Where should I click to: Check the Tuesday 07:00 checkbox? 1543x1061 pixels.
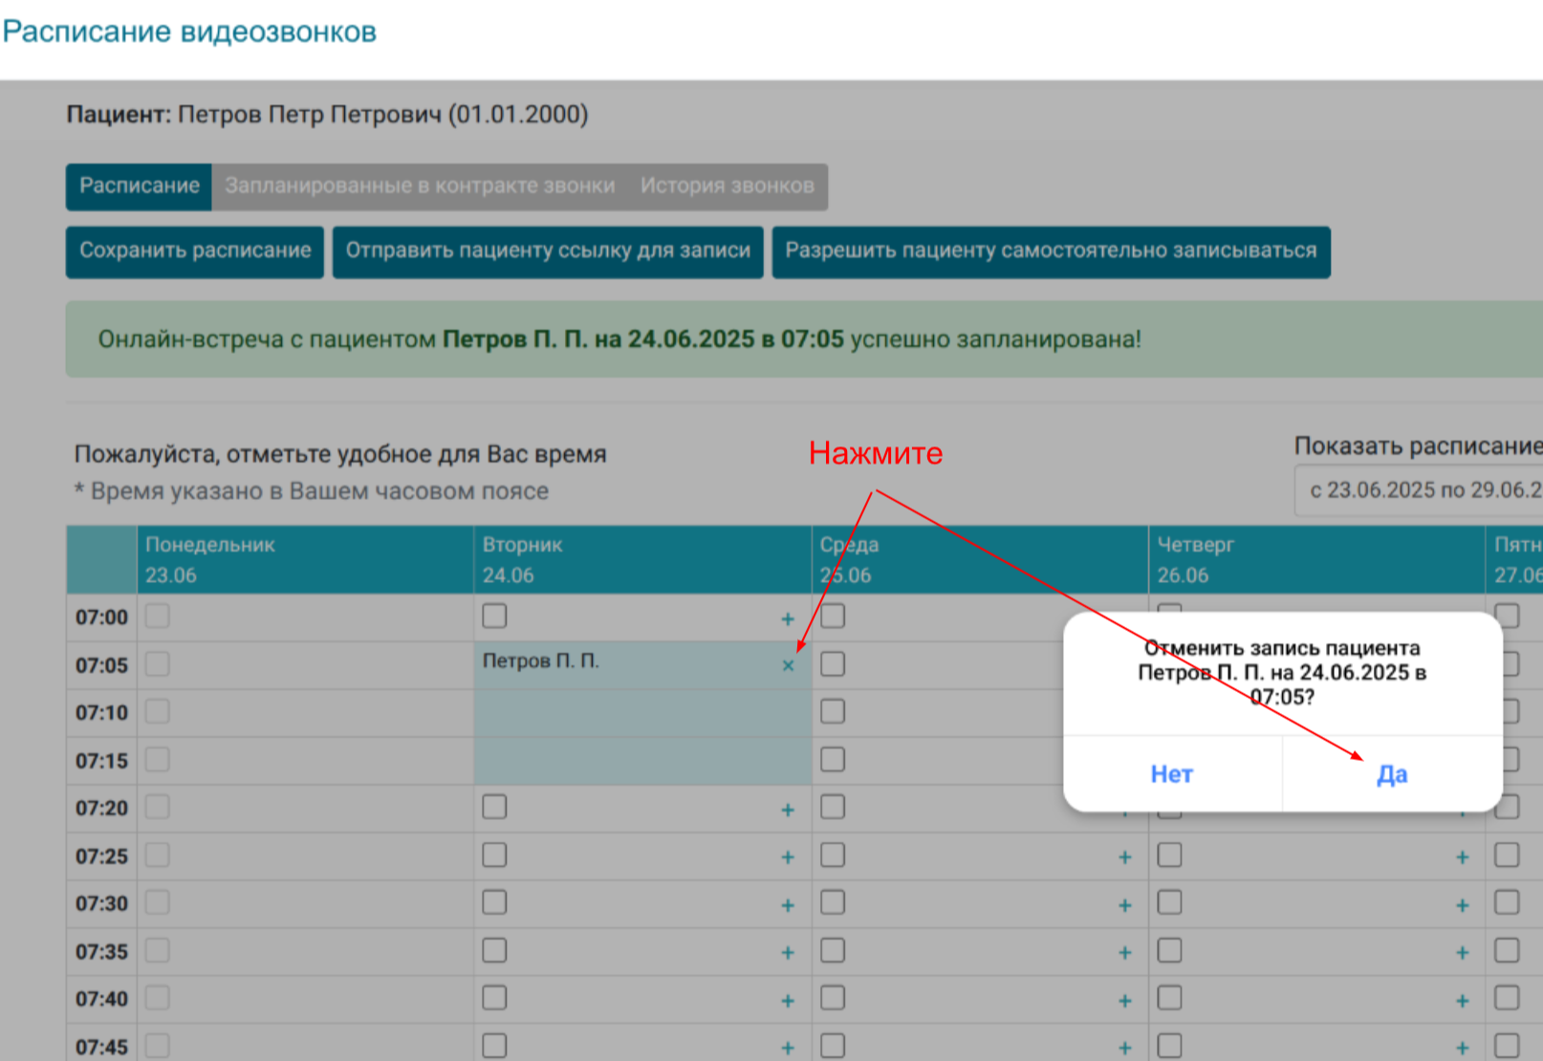click(x=494, y=617)
